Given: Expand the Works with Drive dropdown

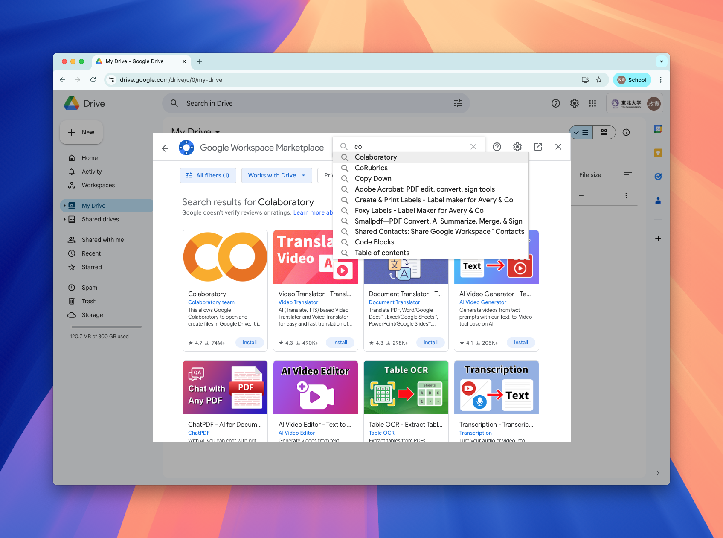Looking at the screenshot, I should coord(276,175).
